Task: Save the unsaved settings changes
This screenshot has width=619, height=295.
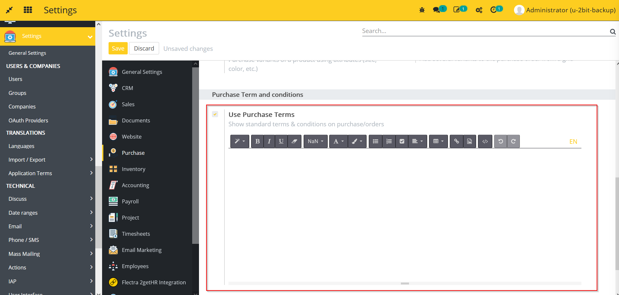Action: (118, 48)
